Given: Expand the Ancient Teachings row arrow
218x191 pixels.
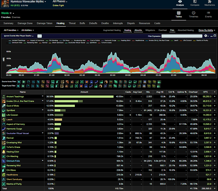Looking at the screenshot, I should tap(43, 96).
